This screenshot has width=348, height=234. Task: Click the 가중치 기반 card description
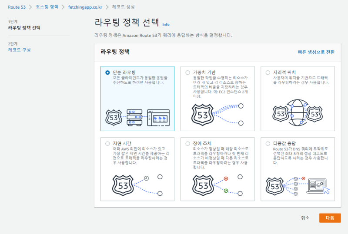(x=221, y=87)
